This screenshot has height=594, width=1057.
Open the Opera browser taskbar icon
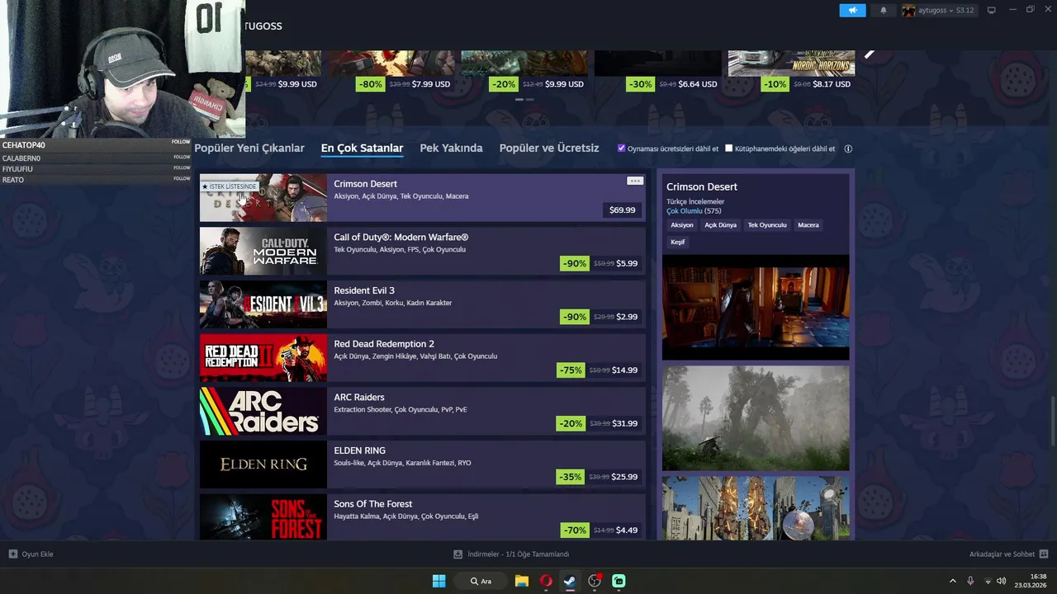546,581
